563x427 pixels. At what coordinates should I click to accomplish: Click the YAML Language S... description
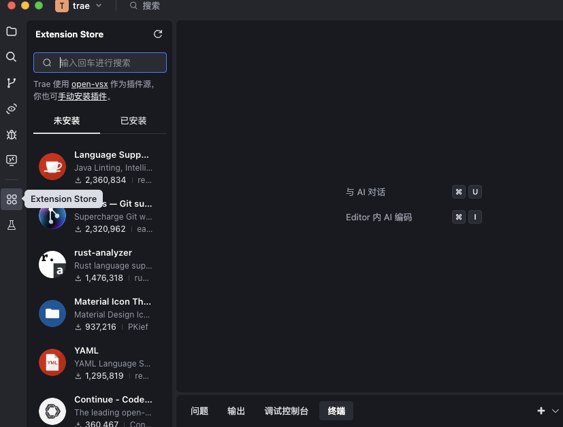pos(112,364)
